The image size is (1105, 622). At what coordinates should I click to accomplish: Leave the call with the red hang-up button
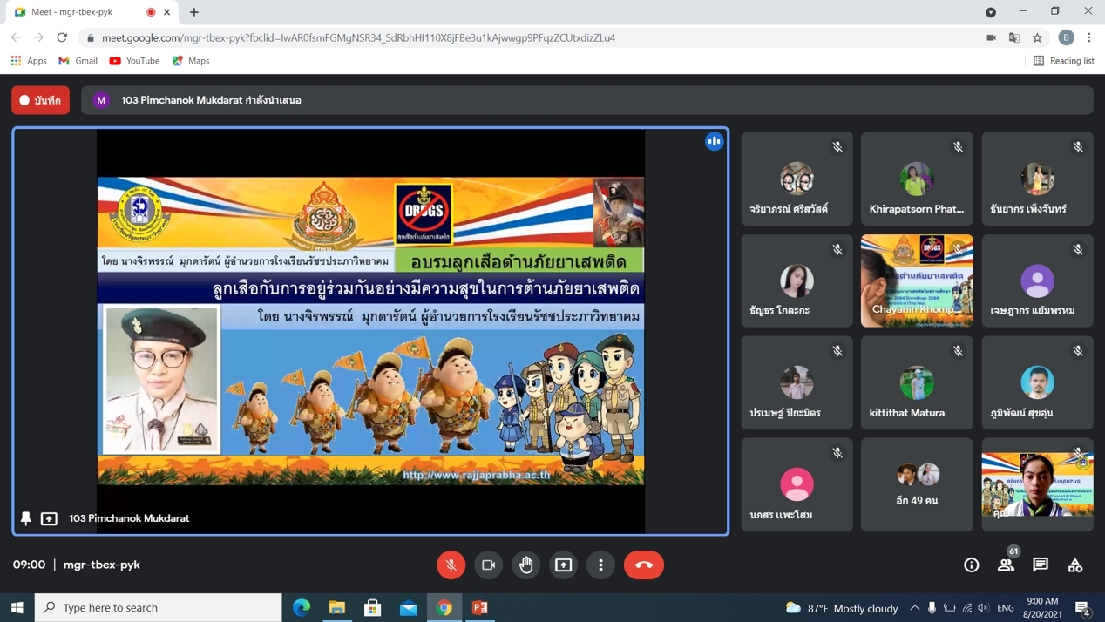point(643,565)
